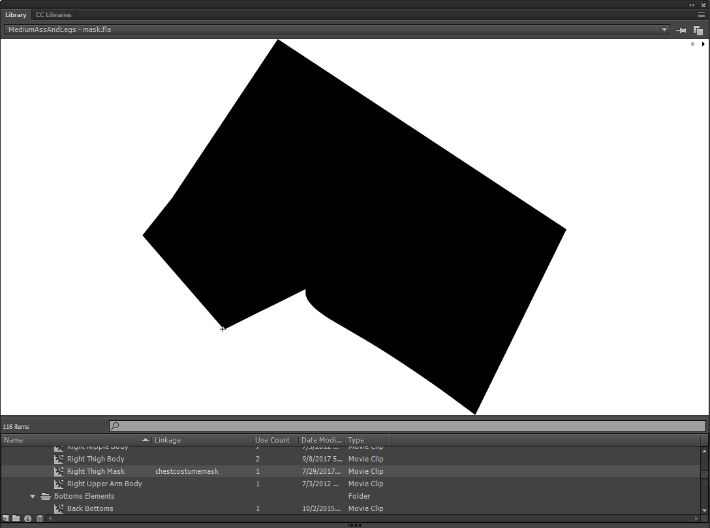
Task: Select the Right Upper Arm Body clip
Action: (x=104, y=484)
